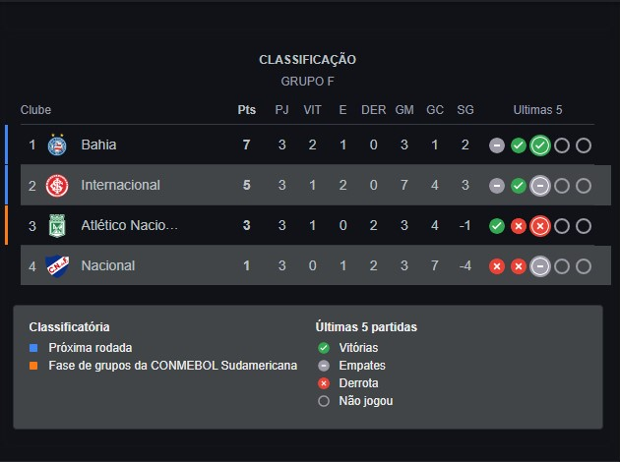Viewport: 620px width, 462px height.
Task: Click the Atlético Nacional green crest
Action: tap(57, 225)
